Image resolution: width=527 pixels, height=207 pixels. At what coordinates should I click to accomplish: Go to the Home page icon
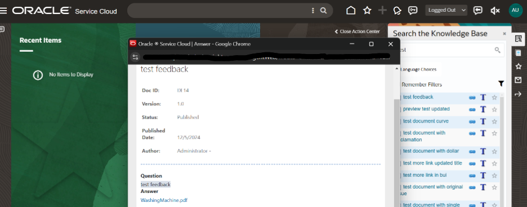click(x=351, y=11)
